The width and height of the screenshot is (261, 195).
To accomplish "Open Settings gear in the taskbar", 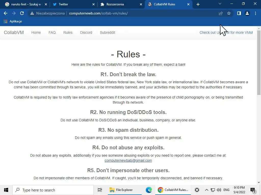I will coord(197,190).
